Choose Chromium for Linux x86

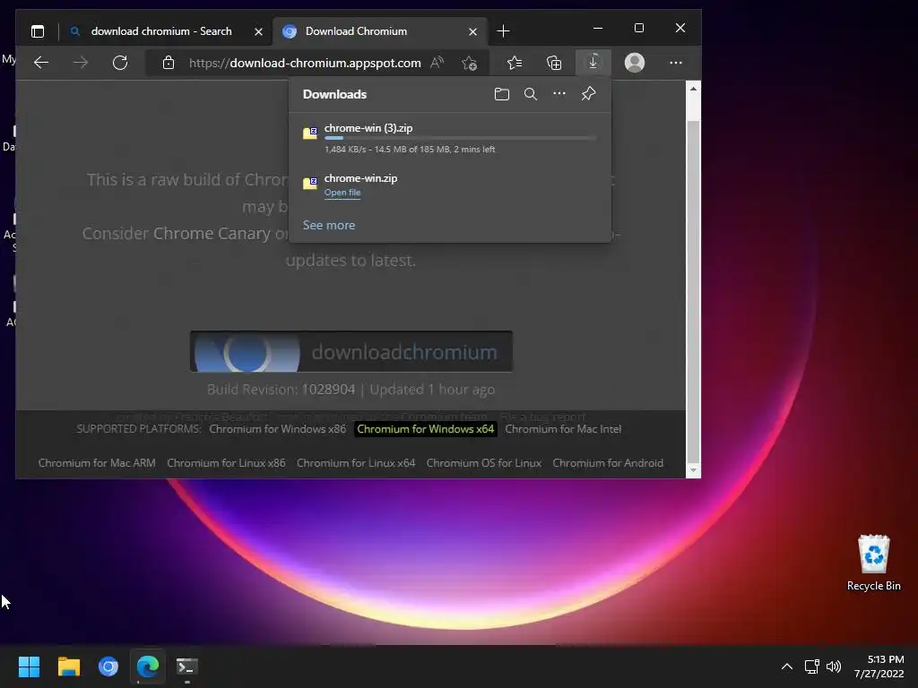coord(226,463)
